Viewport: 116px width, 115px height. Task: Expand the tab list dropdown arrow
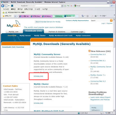(x=18, y=16)
